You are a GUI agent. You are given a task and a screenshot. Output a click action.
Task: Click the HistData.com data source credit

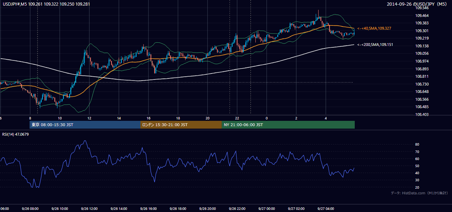pyautogui.click(x=419, y=193)
